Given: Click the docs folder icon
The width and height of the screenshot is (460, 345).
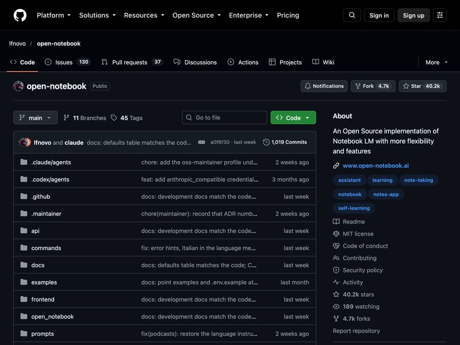Looking at the screenshot, I should [x=24, y=265].
